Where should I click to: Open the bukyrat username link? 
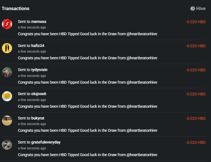tap(38, 118)
